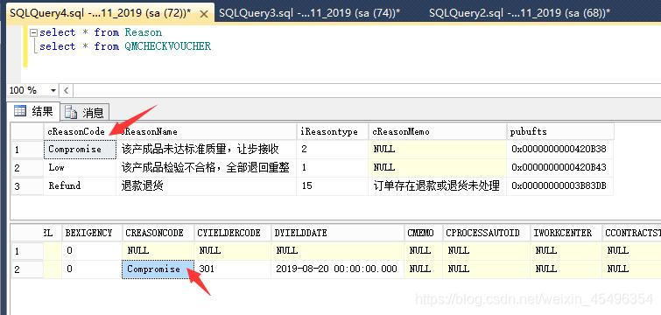Select the DYIELDDATE column header
The width and height of the screenshot is (661, 315).
pos(338,233)
